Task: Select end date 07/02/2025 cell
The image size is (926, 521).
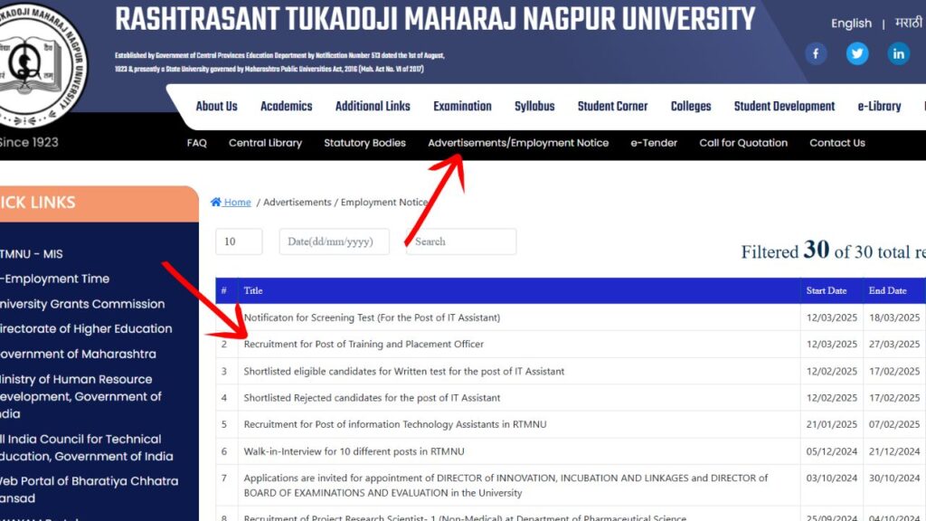Action: (894, 424)
